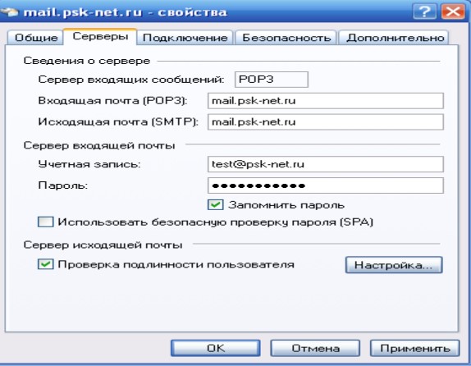
Task: Open the Подключение tab
Action: pyautogui.click(x=185, y=38)
